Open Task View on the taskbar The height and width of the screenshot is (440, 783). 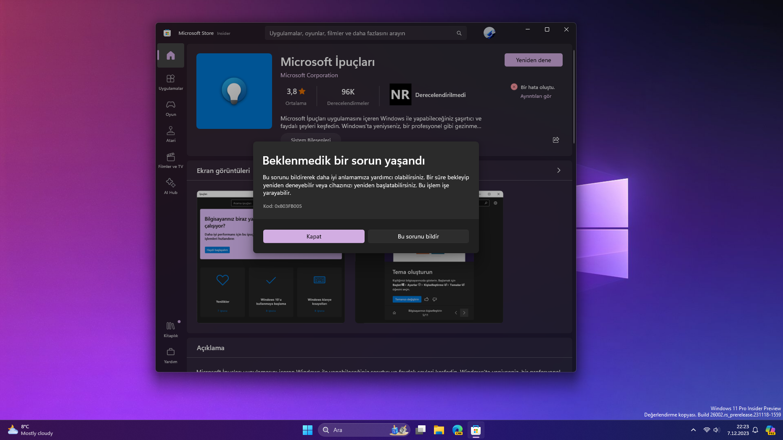coord(421,430)
